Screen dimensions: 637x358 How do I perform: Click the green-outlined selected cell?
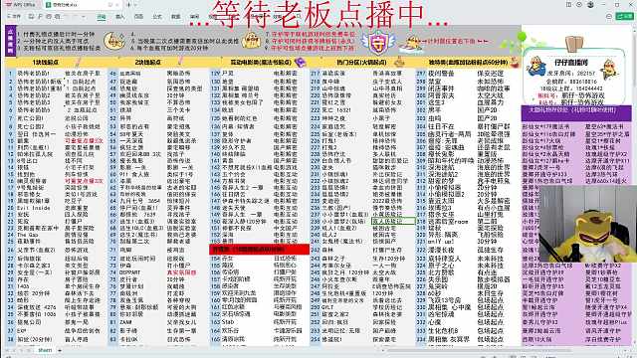pyautogui.click(x=393, y=221)
